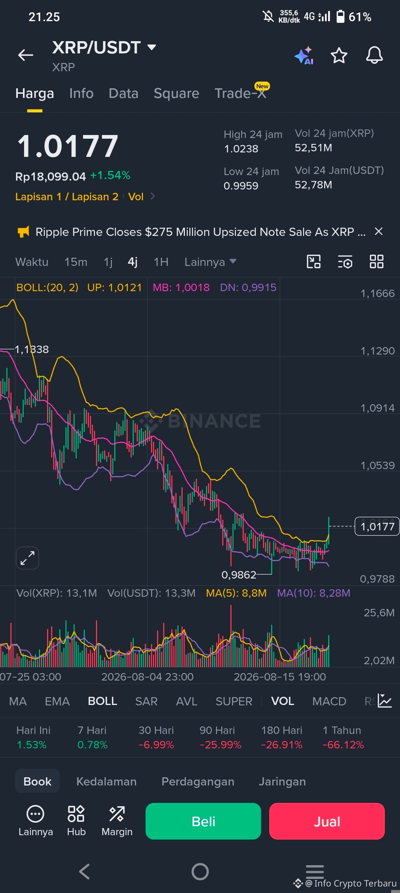
Task: Open the Hub icon
Action: point(76,821)
